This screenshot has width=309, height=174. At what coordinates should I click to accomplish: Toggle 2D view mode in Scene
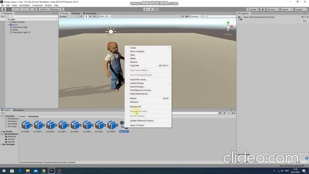pyautogui.click(x=81, y=16)
